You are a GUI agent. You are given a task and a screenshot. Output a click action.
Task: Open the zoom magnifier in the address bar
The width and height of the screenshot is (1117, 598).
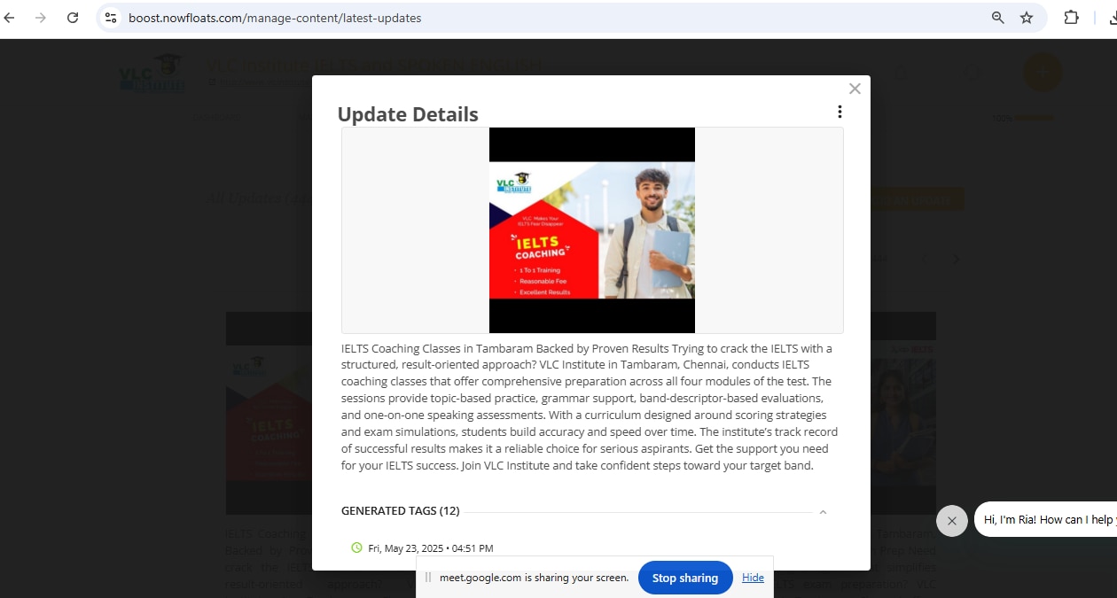(998, 18)
